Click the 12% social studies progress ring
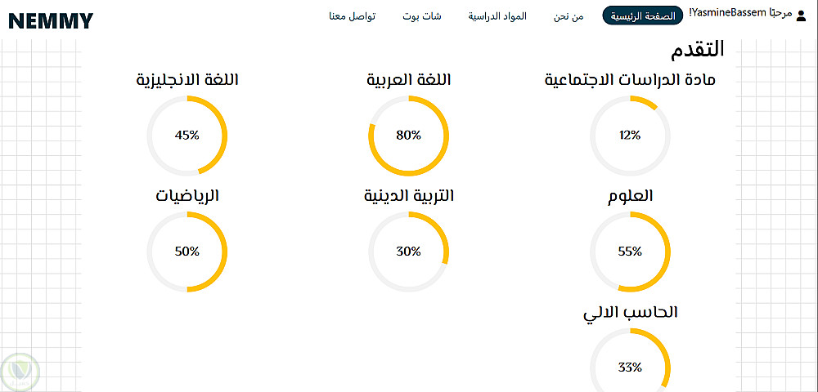818x392 pixels. (x=630, y=136)
